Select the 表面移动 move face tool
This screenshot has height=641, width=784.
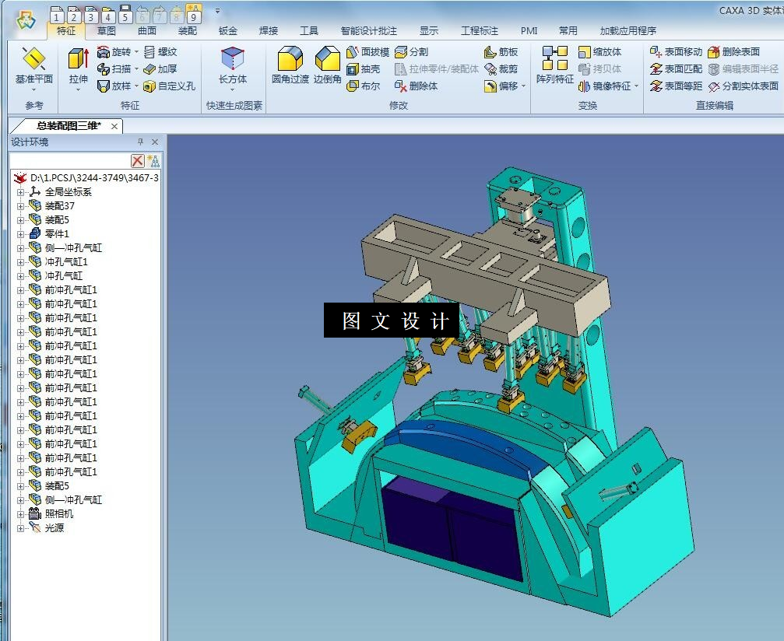pos(676,52)
